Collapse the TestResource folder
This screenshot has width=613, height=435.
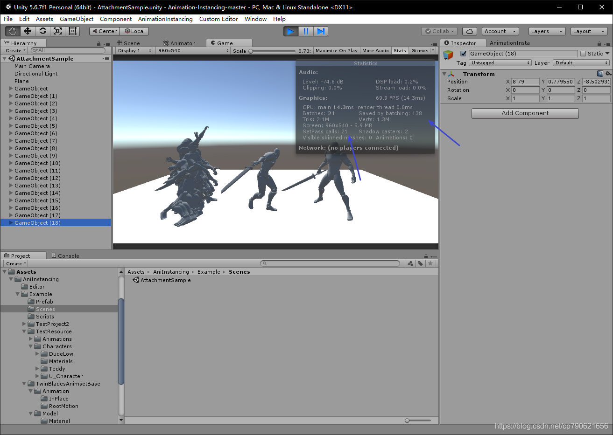[x=24, y=331]
